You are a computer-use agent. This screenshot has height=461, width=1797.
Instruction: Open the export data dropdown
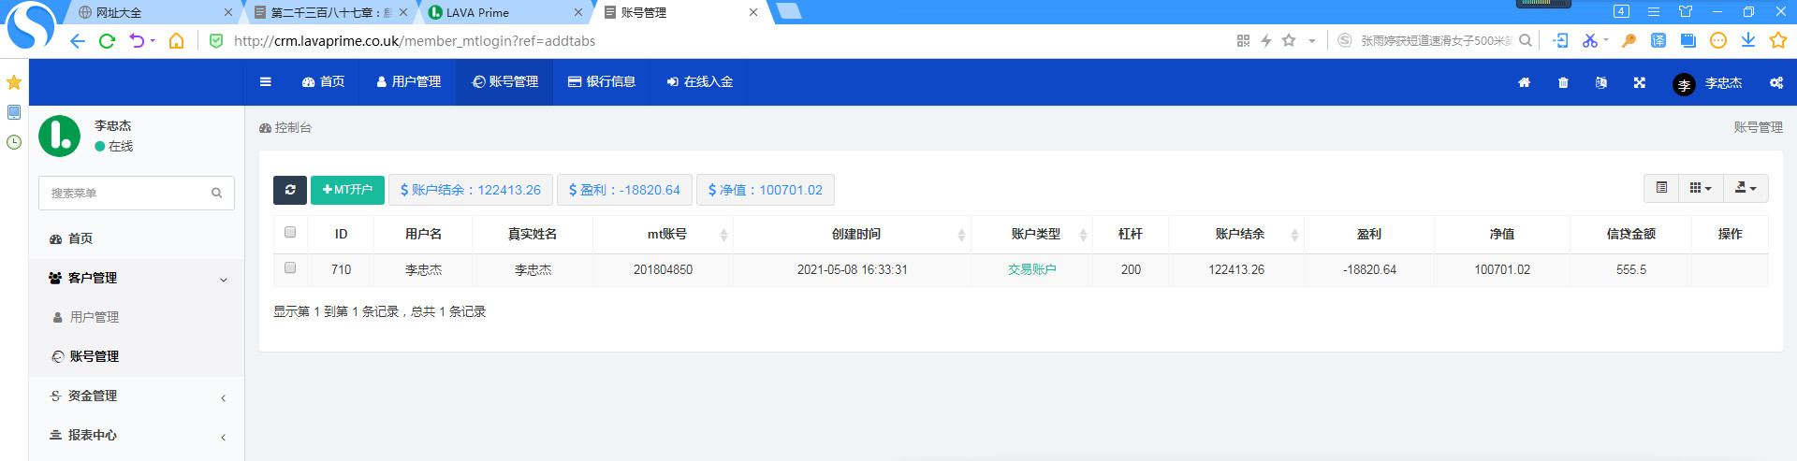[1746, 188]
